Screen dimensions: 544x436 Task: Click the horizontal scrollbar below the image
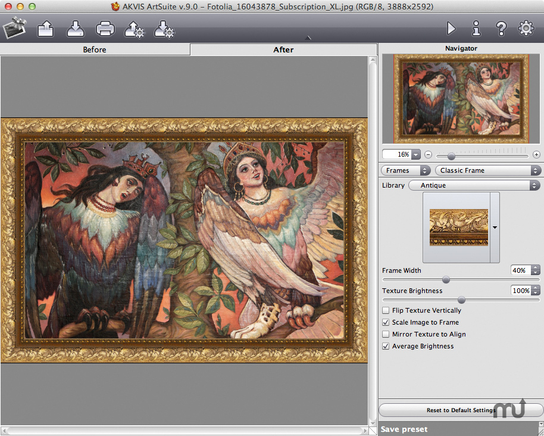(x=185, y=431)
